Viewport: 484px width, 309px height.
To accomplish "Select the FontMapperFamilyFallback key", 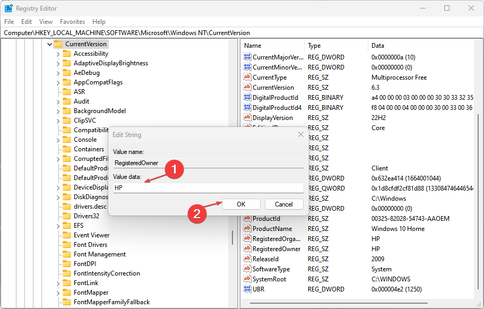I will (x=112, y=302).
